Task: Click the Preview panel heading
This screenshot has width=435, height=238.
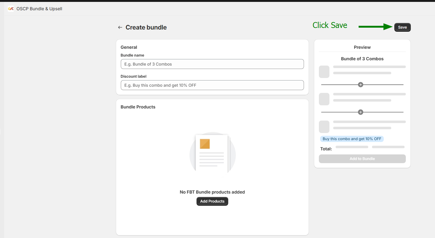Action: [362, 47]
